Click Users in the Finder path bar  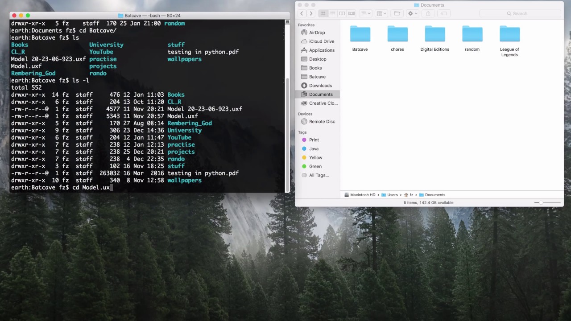(x=389, y=195)
